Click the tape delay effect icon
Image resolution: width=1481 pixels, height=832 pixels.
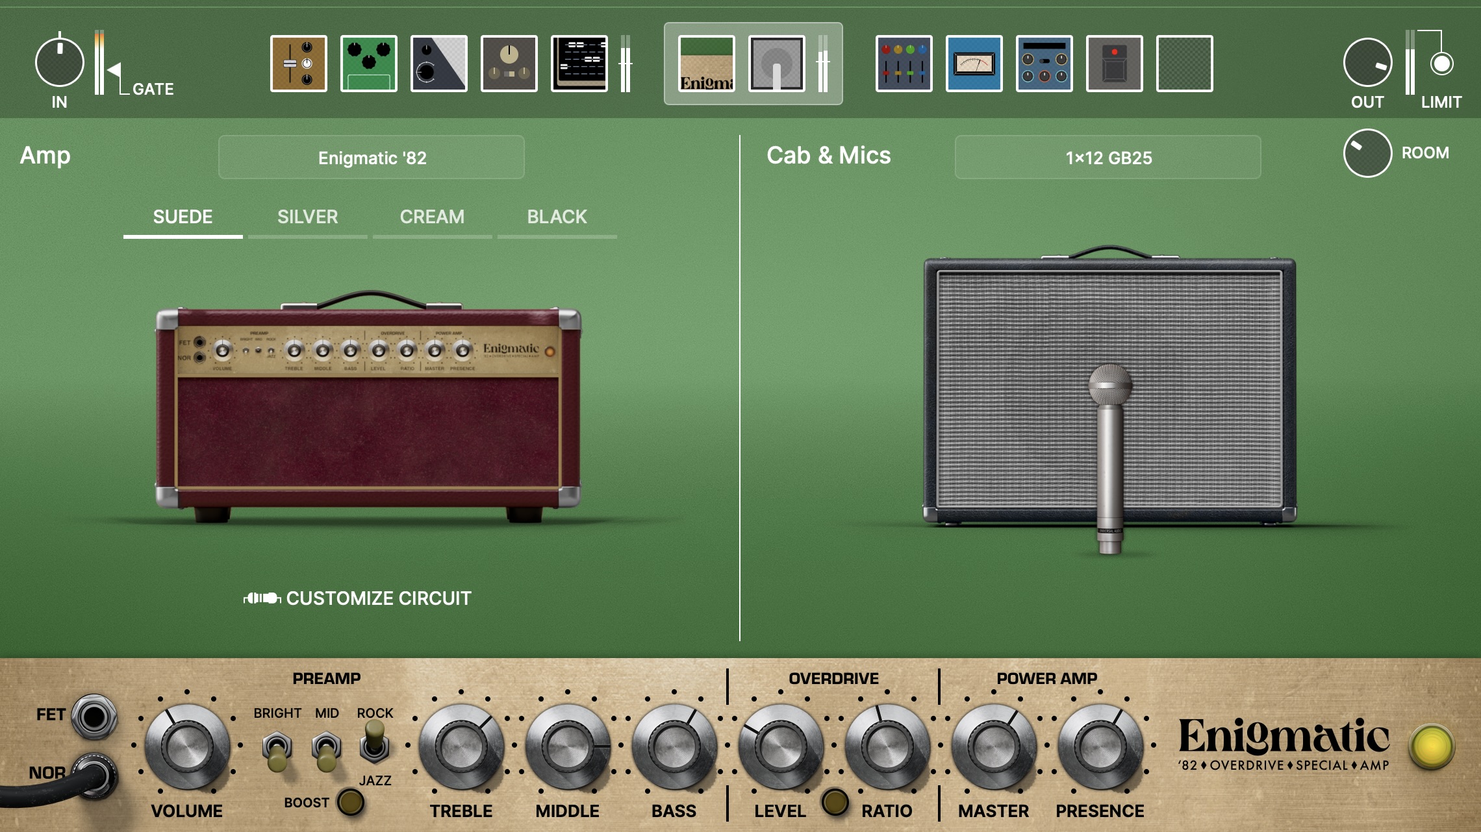click(509, 64)
